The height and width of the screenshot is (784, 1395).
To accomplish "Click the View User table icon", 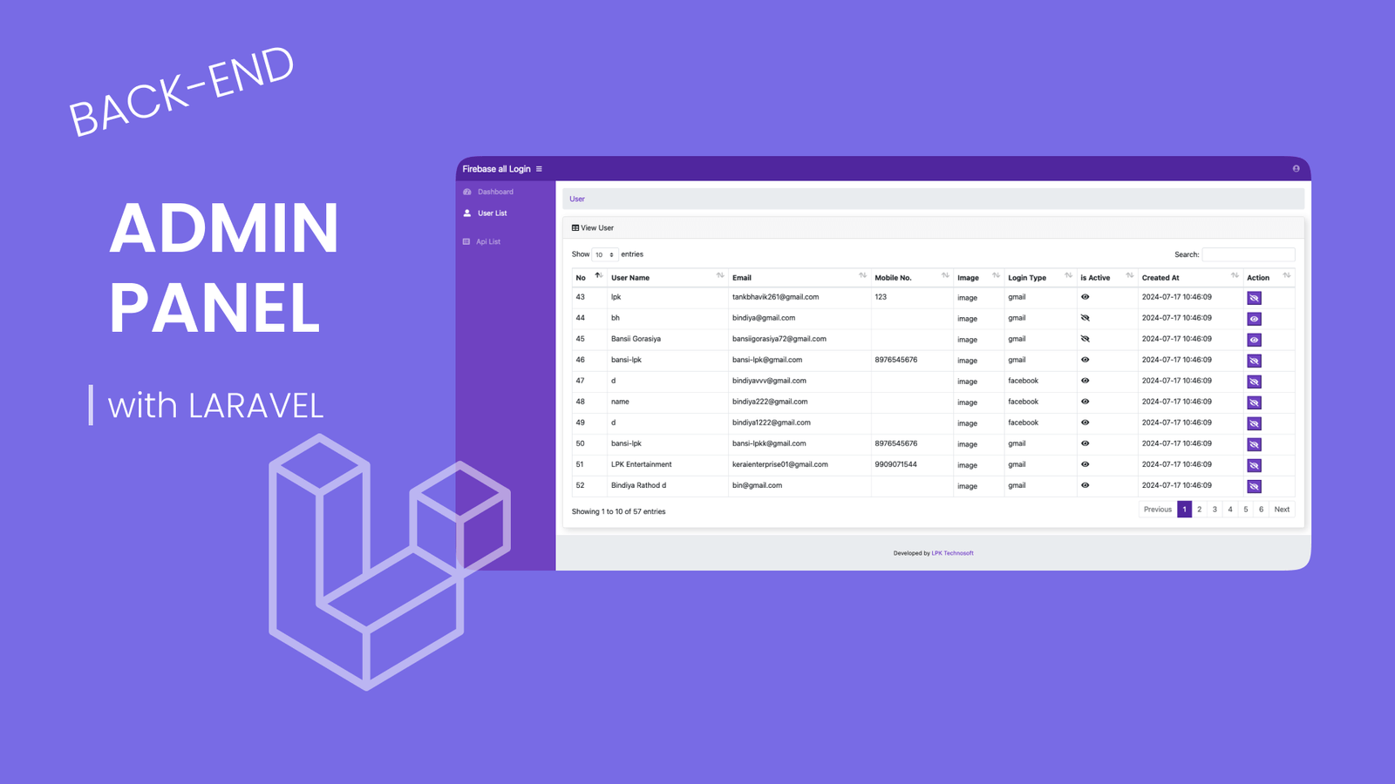I will coord(575,228).
